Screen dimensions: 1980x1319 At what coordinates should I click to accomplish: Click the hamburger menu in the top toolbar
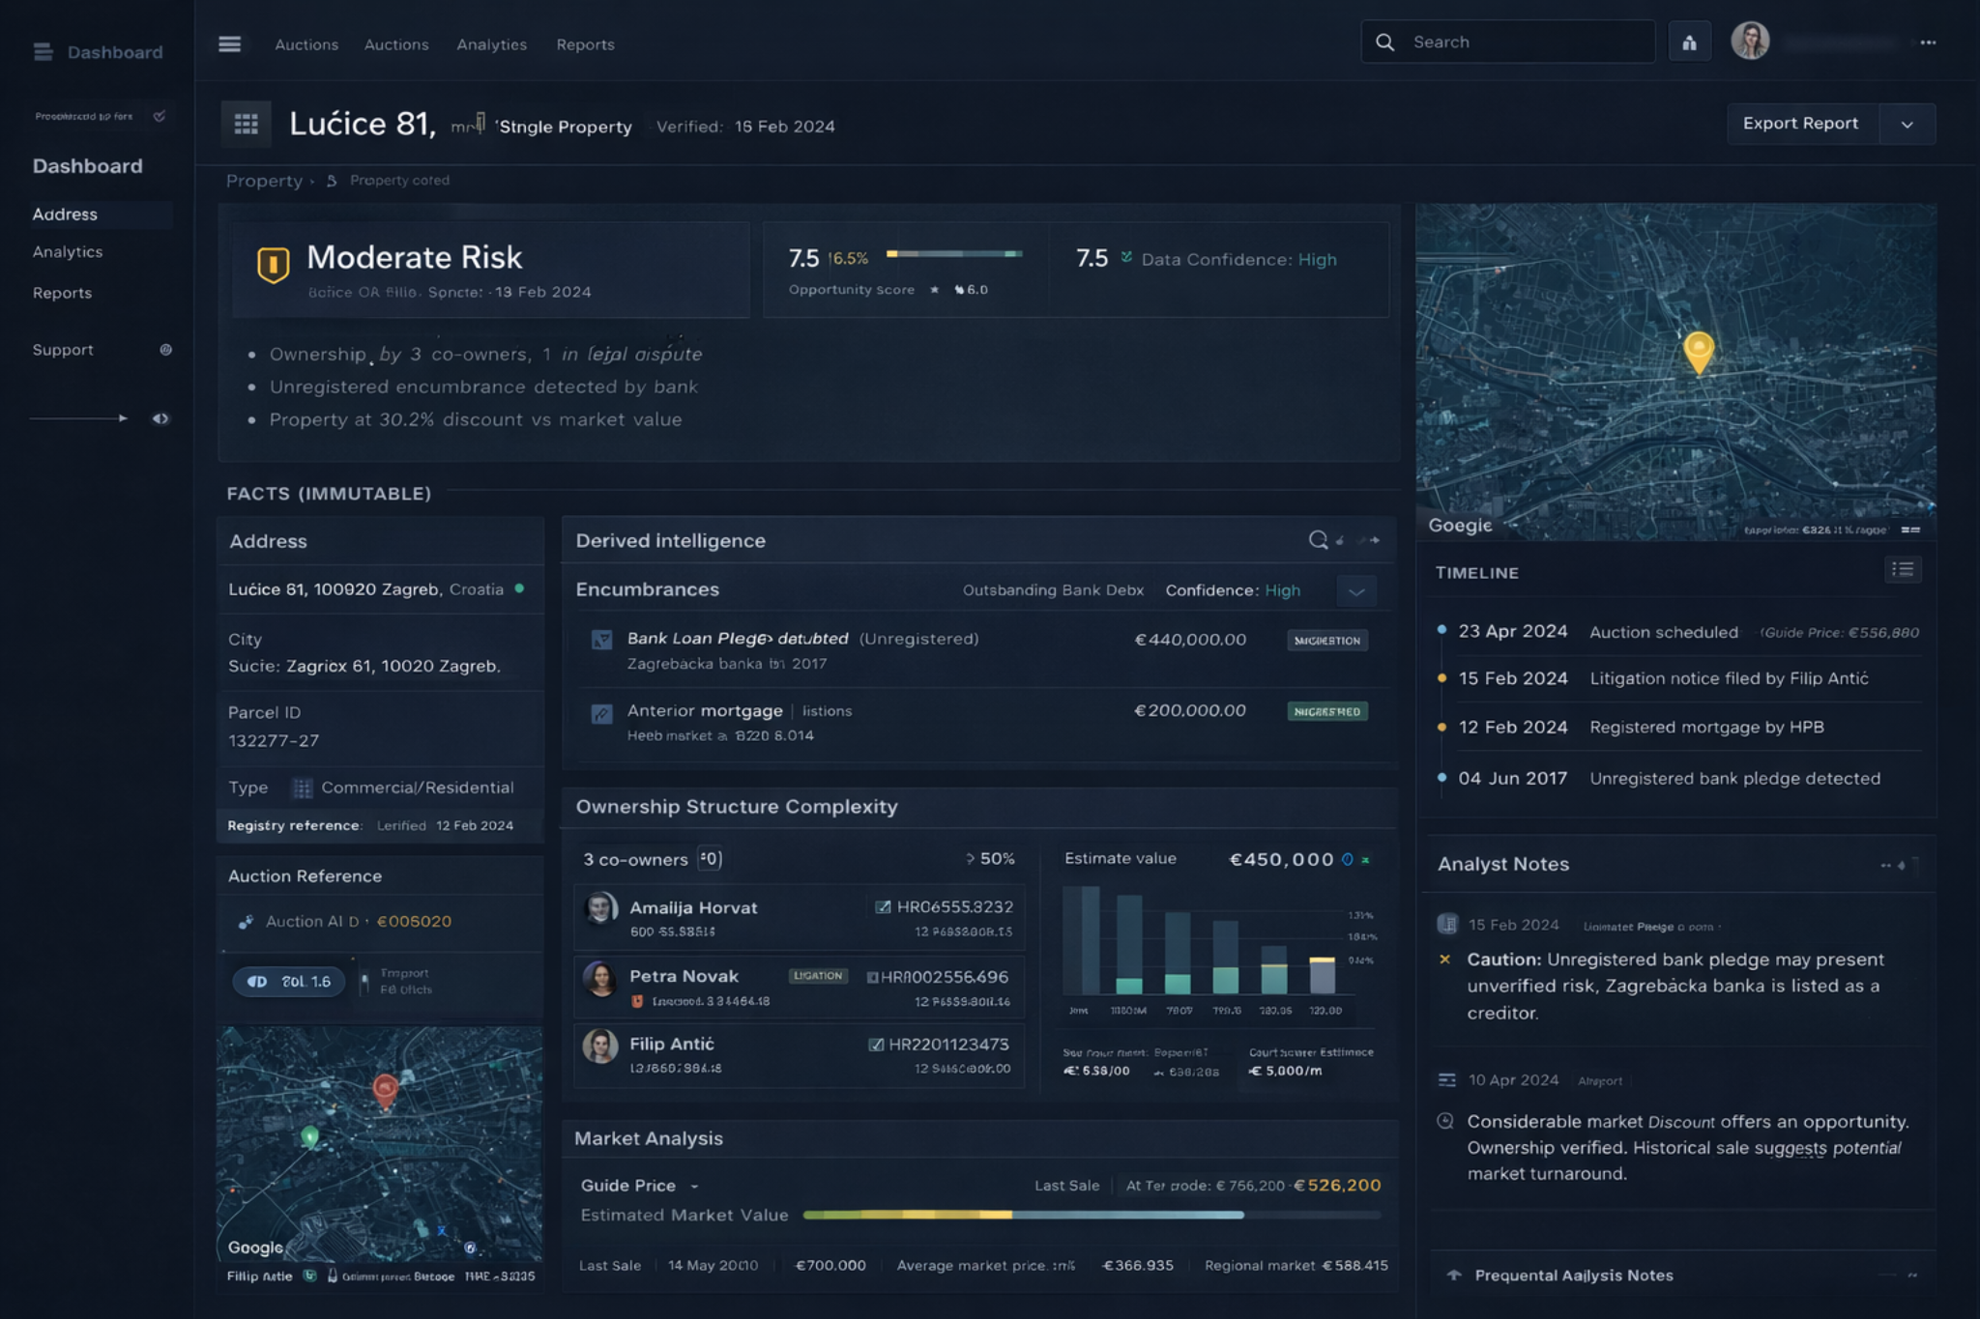point(230,44)
